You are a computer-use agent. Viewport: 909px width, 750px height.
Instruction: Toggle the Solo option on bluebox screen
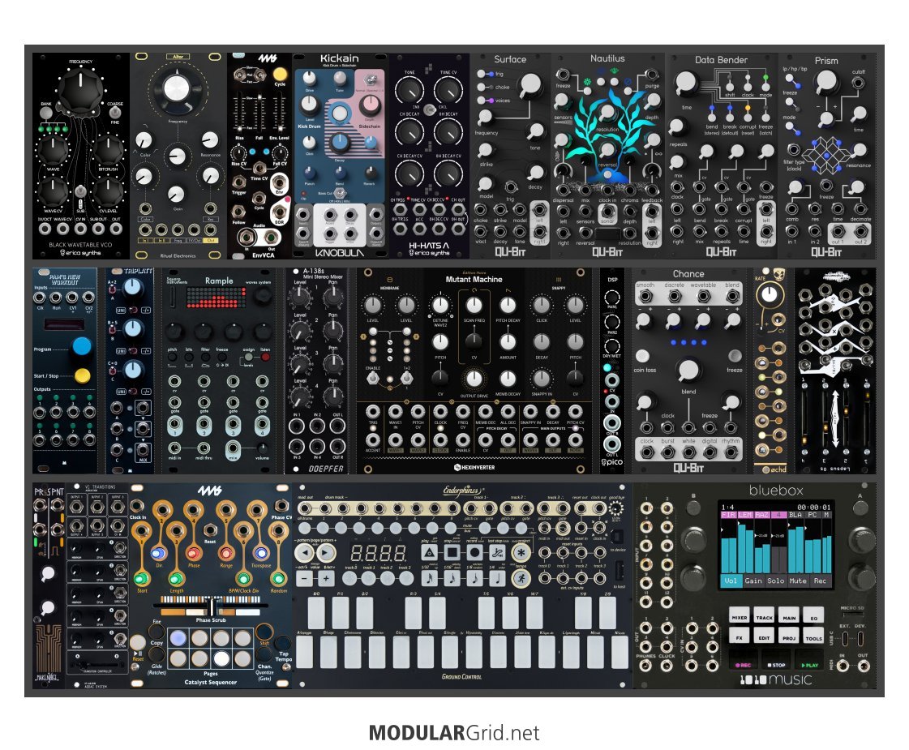point(776,581)
